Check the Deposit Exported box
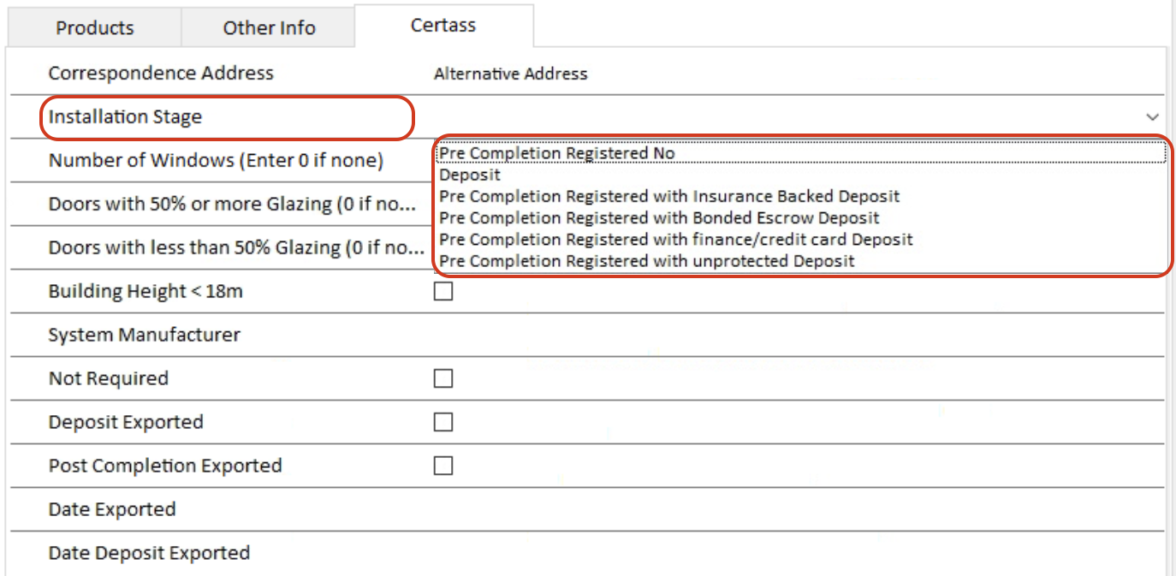1176x576 pixels. tap(443, 422)
